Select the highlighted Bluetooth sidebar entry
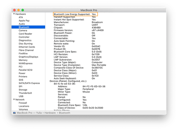The width and height of the screenshot is (178, 130). [x=28, y=27]
